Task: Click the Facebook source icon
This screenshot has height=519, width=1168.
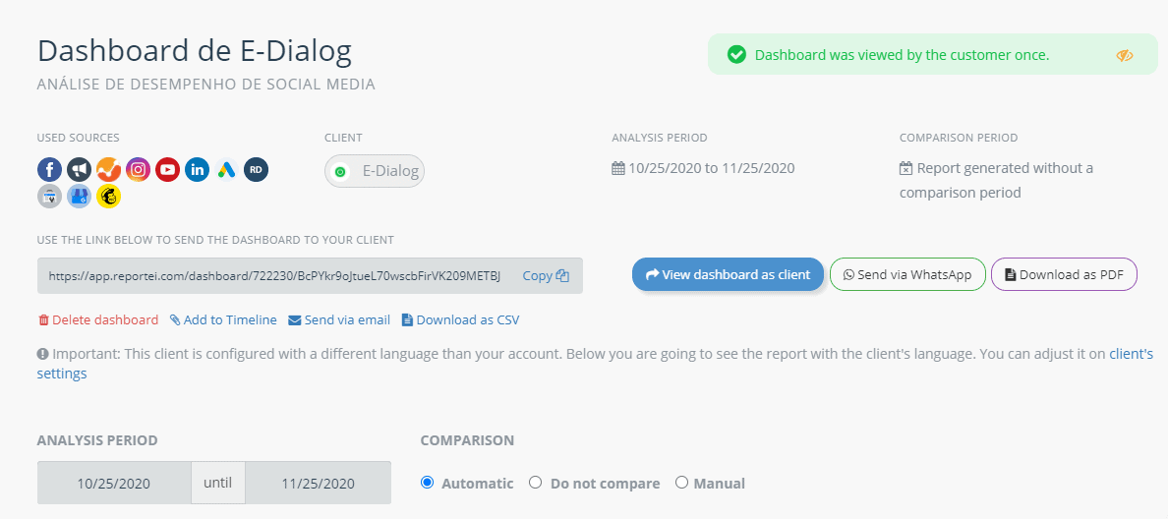Action: (x=49, y=170)
